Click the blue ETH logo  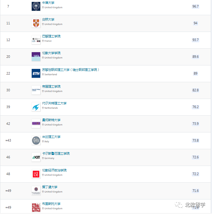[x=36, y=73]
